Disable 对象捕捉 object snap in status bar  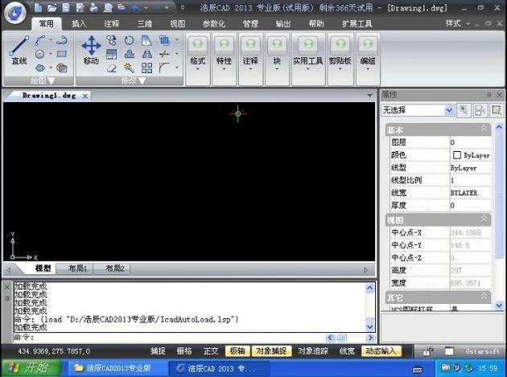pyautogui.click(x=270, y=351)
